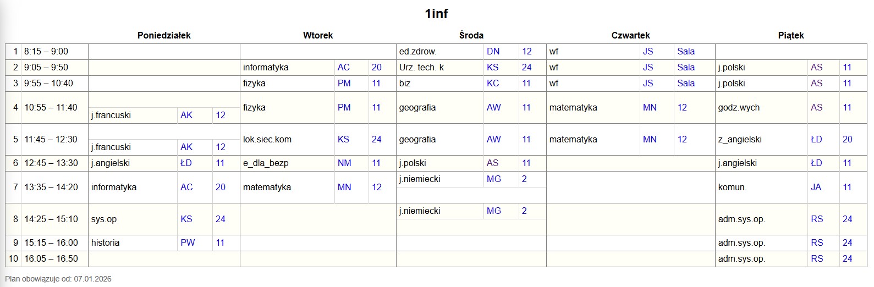Viewport: 874px width, 287px height.
Task: Click room 2 link for lesson 7 j.niemiecki
Action: (524, 179)
